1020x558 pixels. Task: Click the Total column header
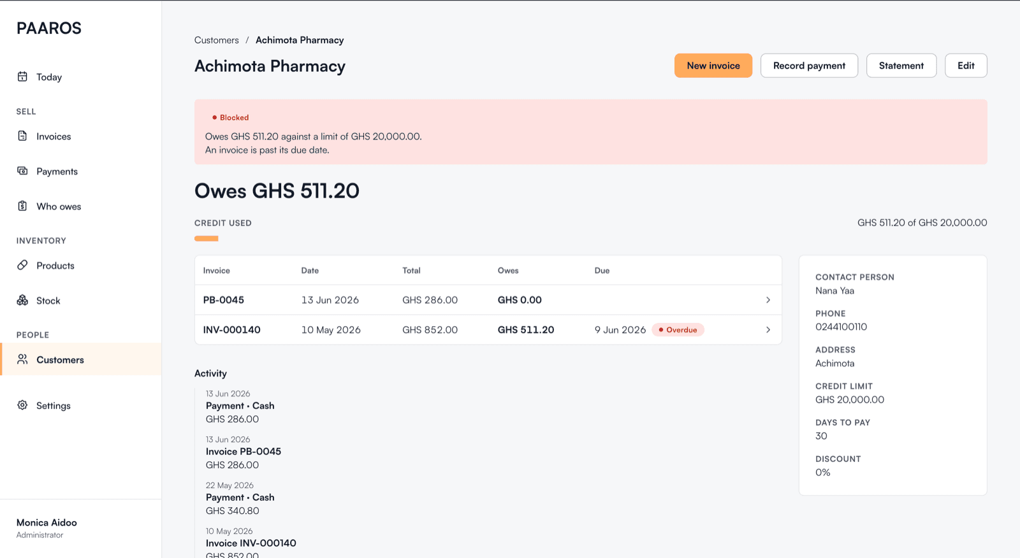411,271
